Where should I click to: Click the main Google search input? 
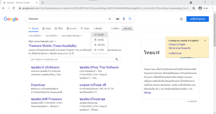coord(68,19)
